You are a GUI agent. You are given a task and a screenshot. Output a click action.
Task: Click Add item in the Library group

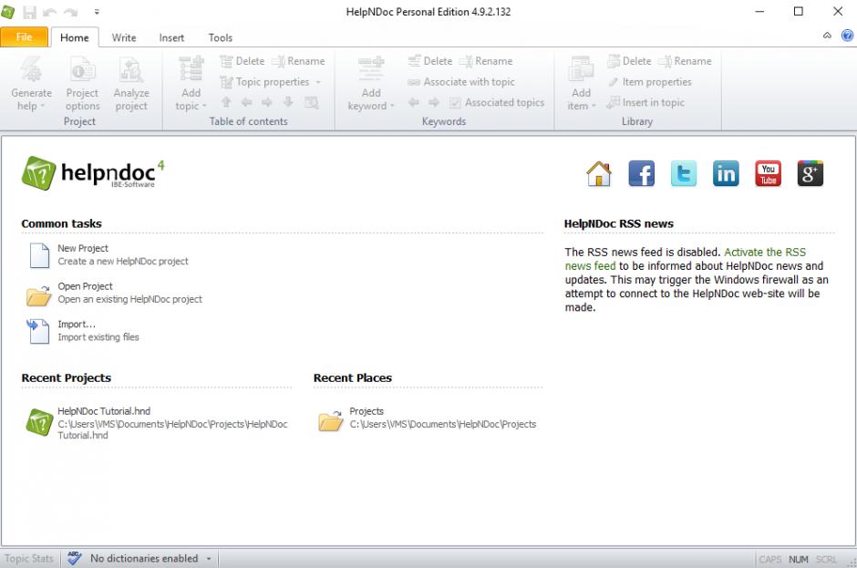[581, 84]
